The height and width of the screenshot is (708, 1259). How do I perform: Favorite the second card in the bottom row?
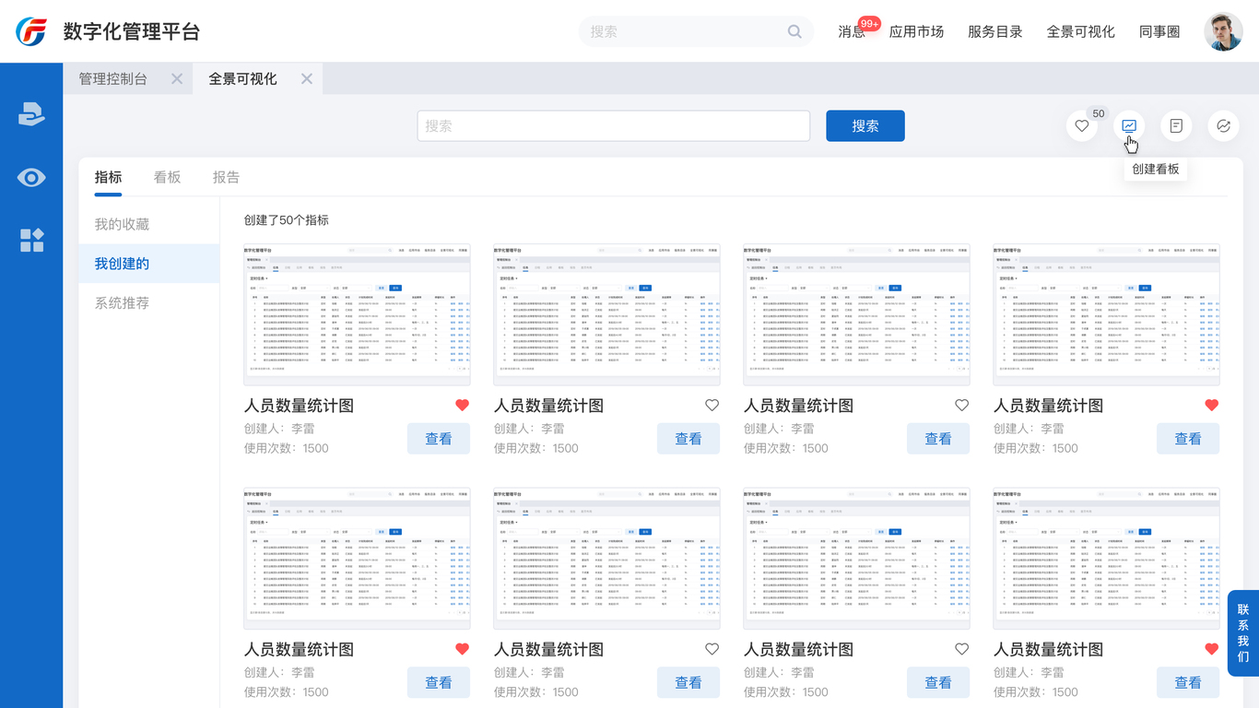pyautogui.click(x=712, y=649)
